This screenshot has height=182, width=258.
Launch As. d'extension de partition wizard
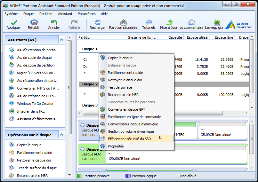click(34, 50)
